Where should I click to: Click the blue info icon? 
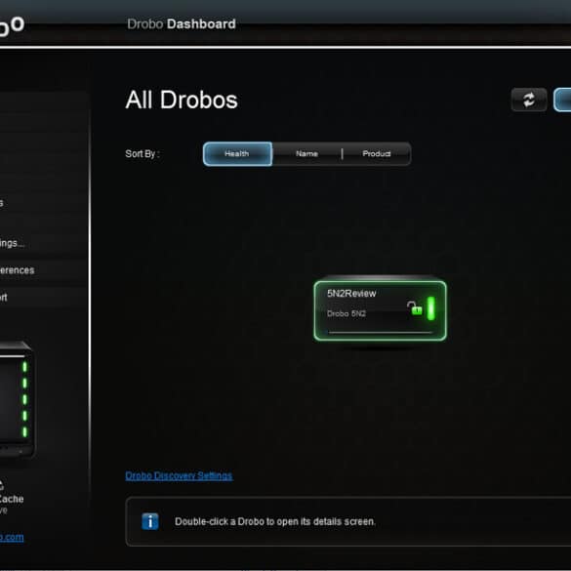point(150,521)
